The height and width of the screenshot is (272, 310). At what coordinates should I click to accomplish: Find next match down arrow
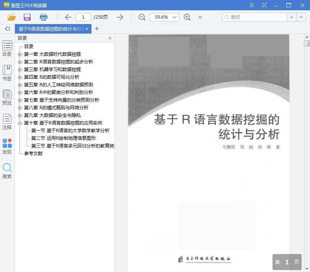301,17
